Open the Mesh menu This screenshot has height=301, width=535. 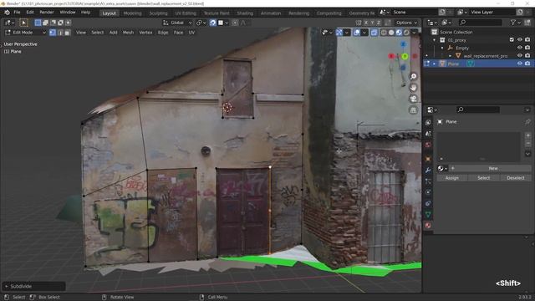[x=128, y=33]
